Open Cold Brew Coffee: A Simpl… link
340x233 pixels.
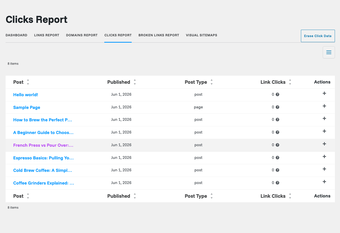click(x=43, y=170)
